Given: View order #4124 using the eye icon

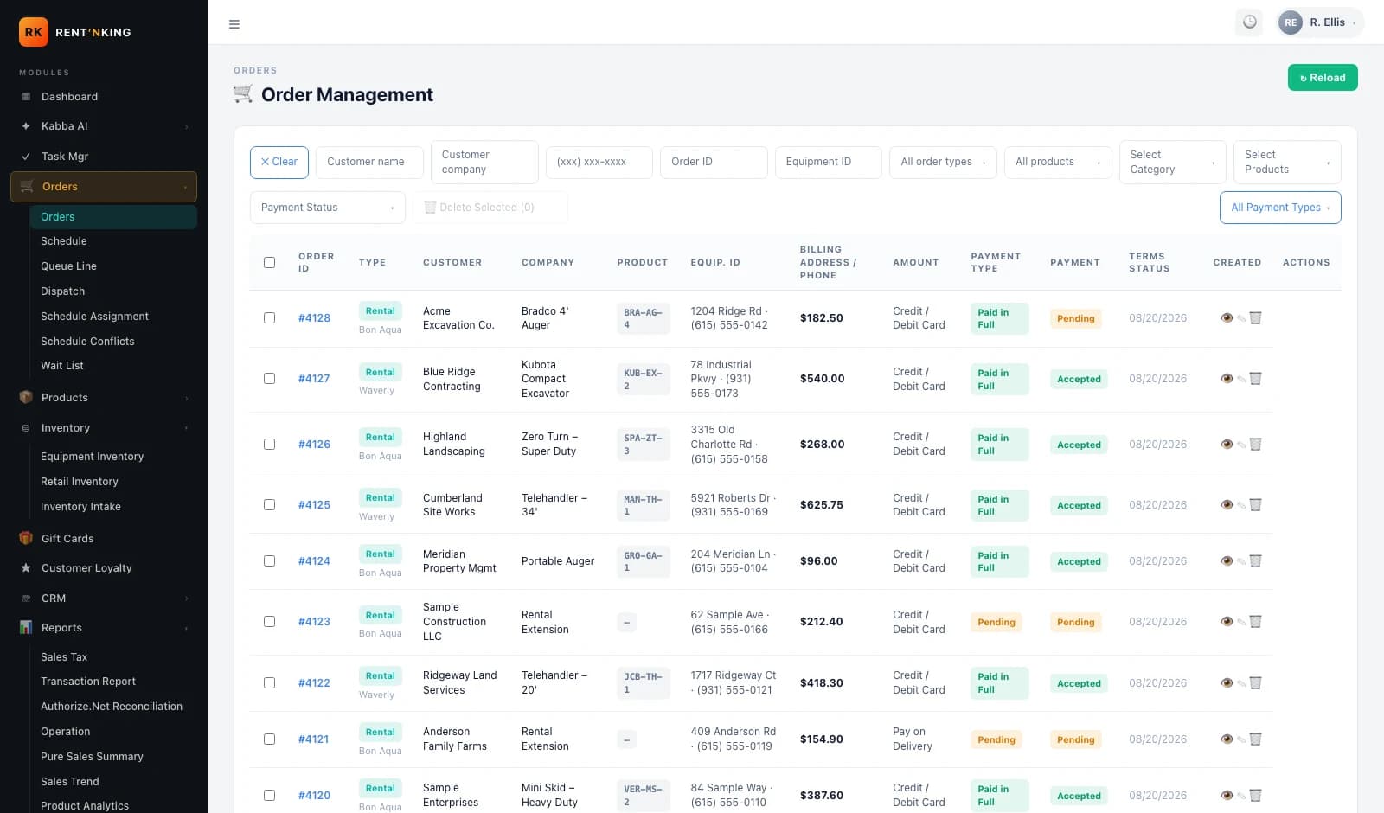Looking at the screenshot, I should (x=1227, y=561).
